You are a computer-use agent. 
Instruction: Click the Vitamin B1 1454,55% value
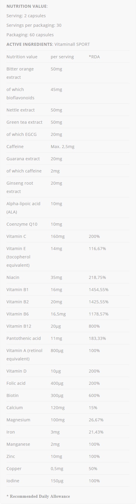coord(99,290)
